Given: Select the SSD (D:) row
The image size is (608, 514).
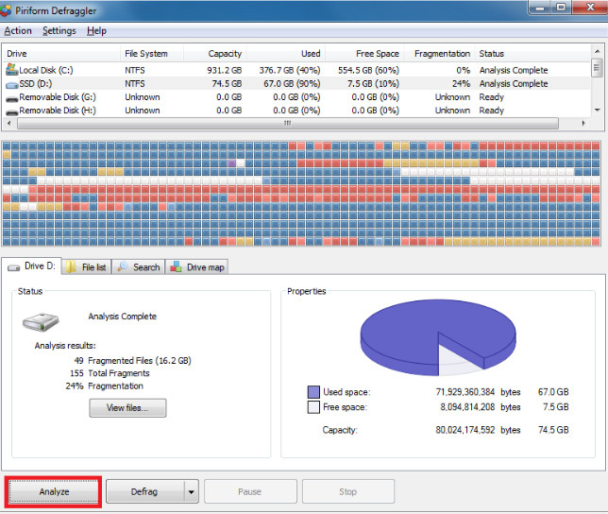Looking at the screenshot, I should click(x=297, y=84).
